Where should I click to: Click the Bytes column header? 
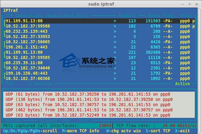154,16
